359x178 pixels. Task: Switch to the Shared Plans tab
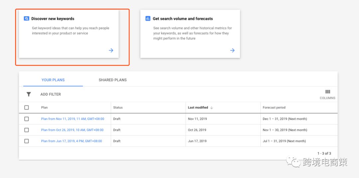[113, 80]
